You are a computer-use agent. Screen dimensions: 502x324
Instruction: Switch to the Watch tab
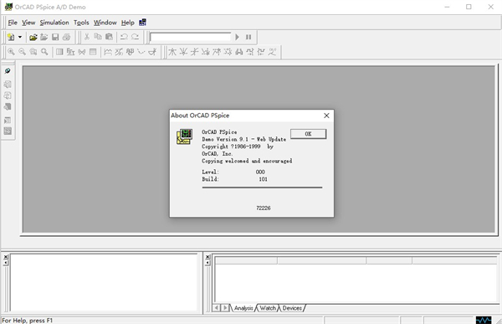[268, 308]
